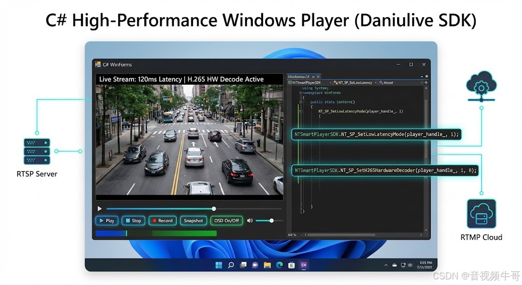
Task: Open Task View in the taskbar
Action: click(x=243, y=265)
